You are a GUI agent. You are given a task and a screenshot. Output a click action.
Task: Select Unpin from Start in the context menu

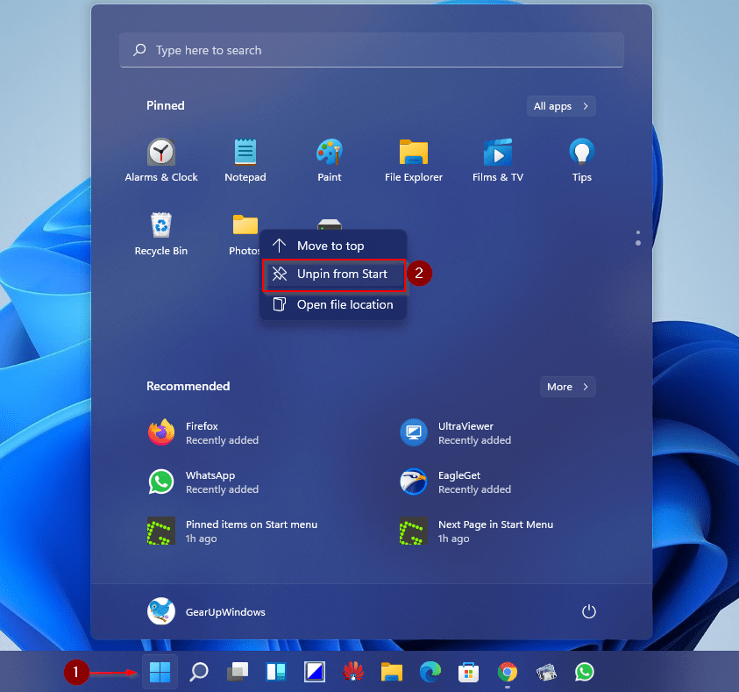[334, 274]
